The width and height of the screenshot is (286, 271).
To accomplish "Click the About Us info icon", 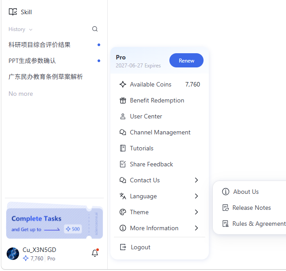I will click(226, 192).
